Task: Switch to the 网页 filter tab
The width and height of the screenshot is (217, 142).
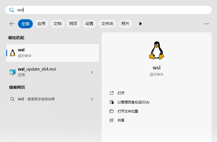Action: (x=73, y=24)
